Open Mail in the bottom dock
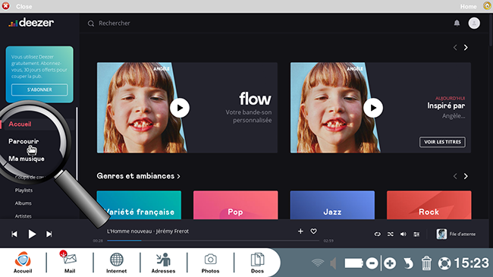 click(x=70, y=263)
